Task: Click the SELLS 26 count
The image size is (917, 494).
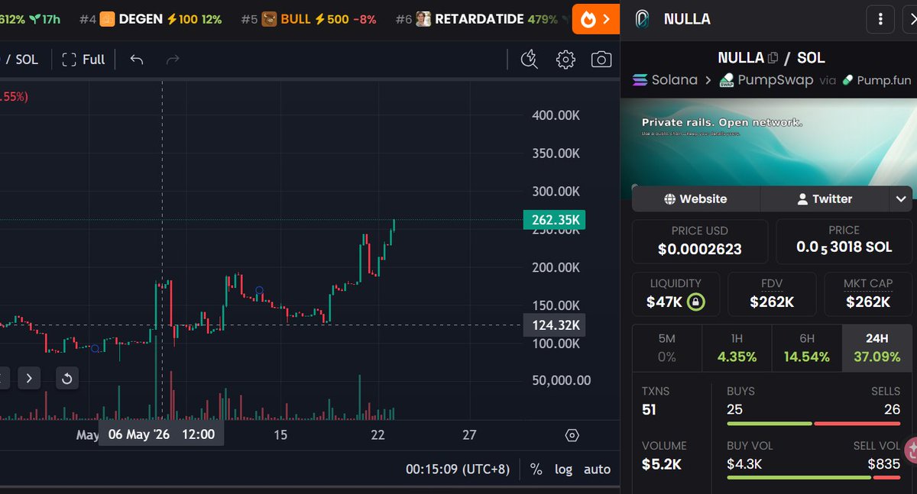Action: pos(893,410)
